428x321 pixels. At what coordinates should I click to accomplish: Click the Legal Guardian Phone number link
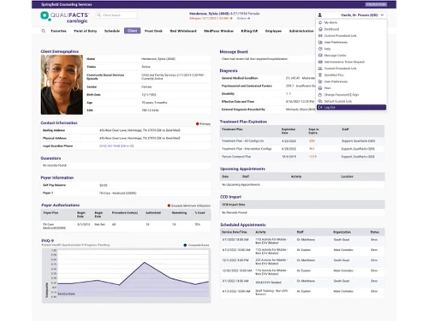(116, 146)
